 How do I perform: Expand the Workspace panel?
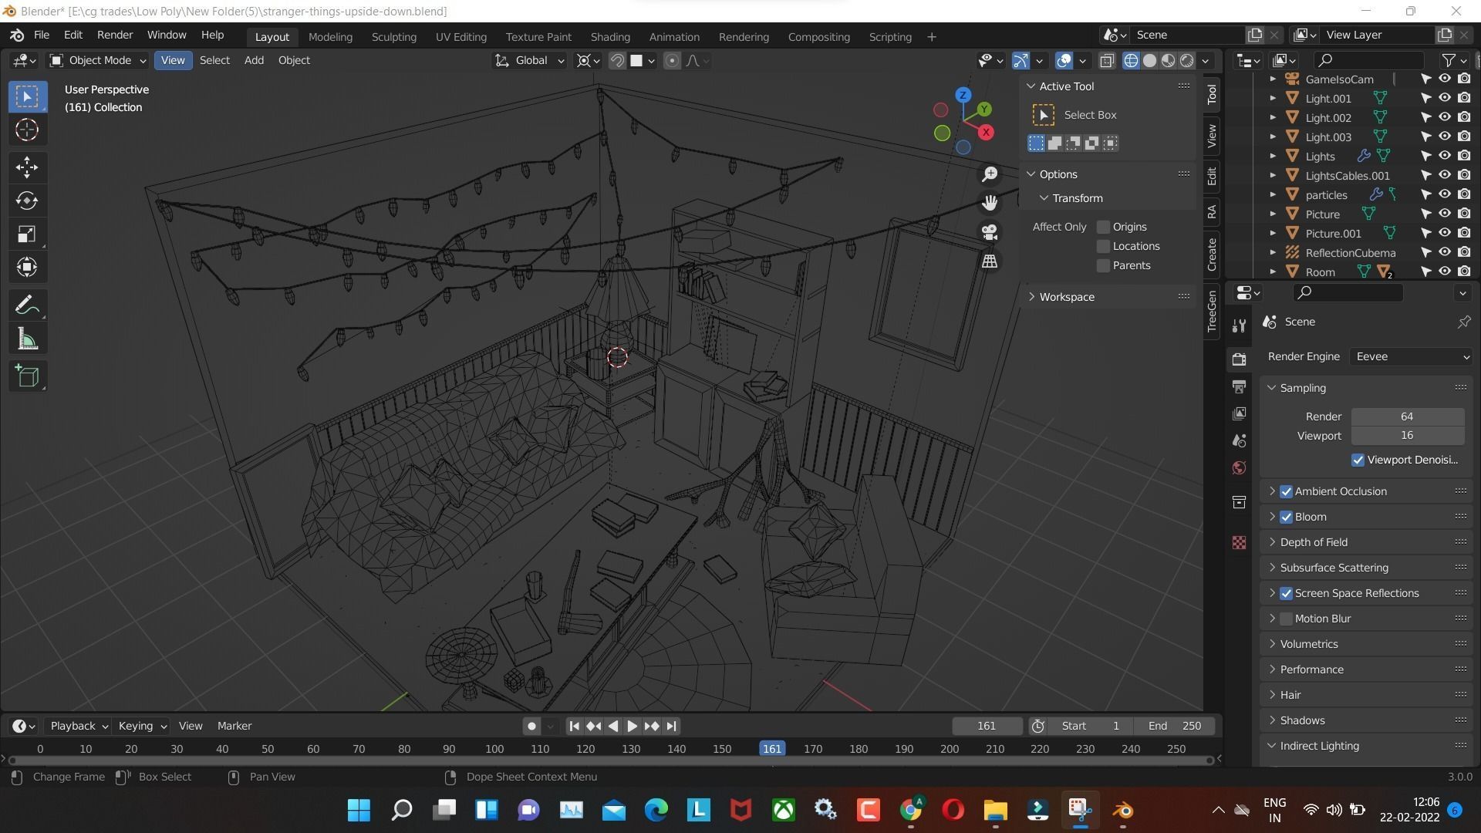click(x=1065, y=297)
